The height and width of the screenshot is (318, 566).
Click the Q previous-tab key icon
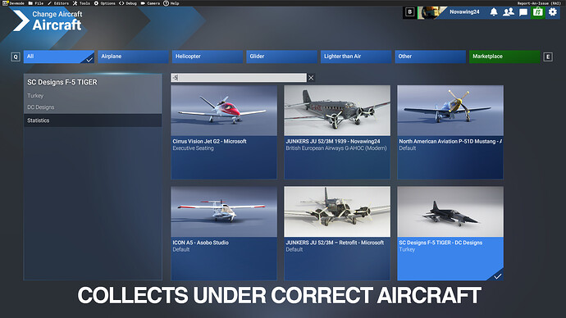pyautogui.click(x=16, y=57)
